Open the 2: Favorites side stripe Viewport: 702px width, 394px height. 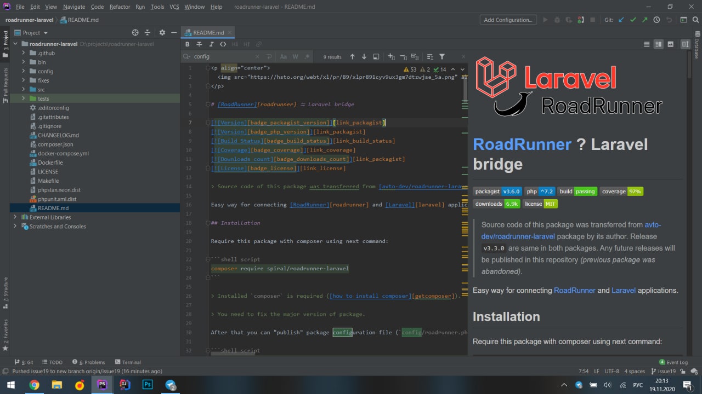point(5,335)
